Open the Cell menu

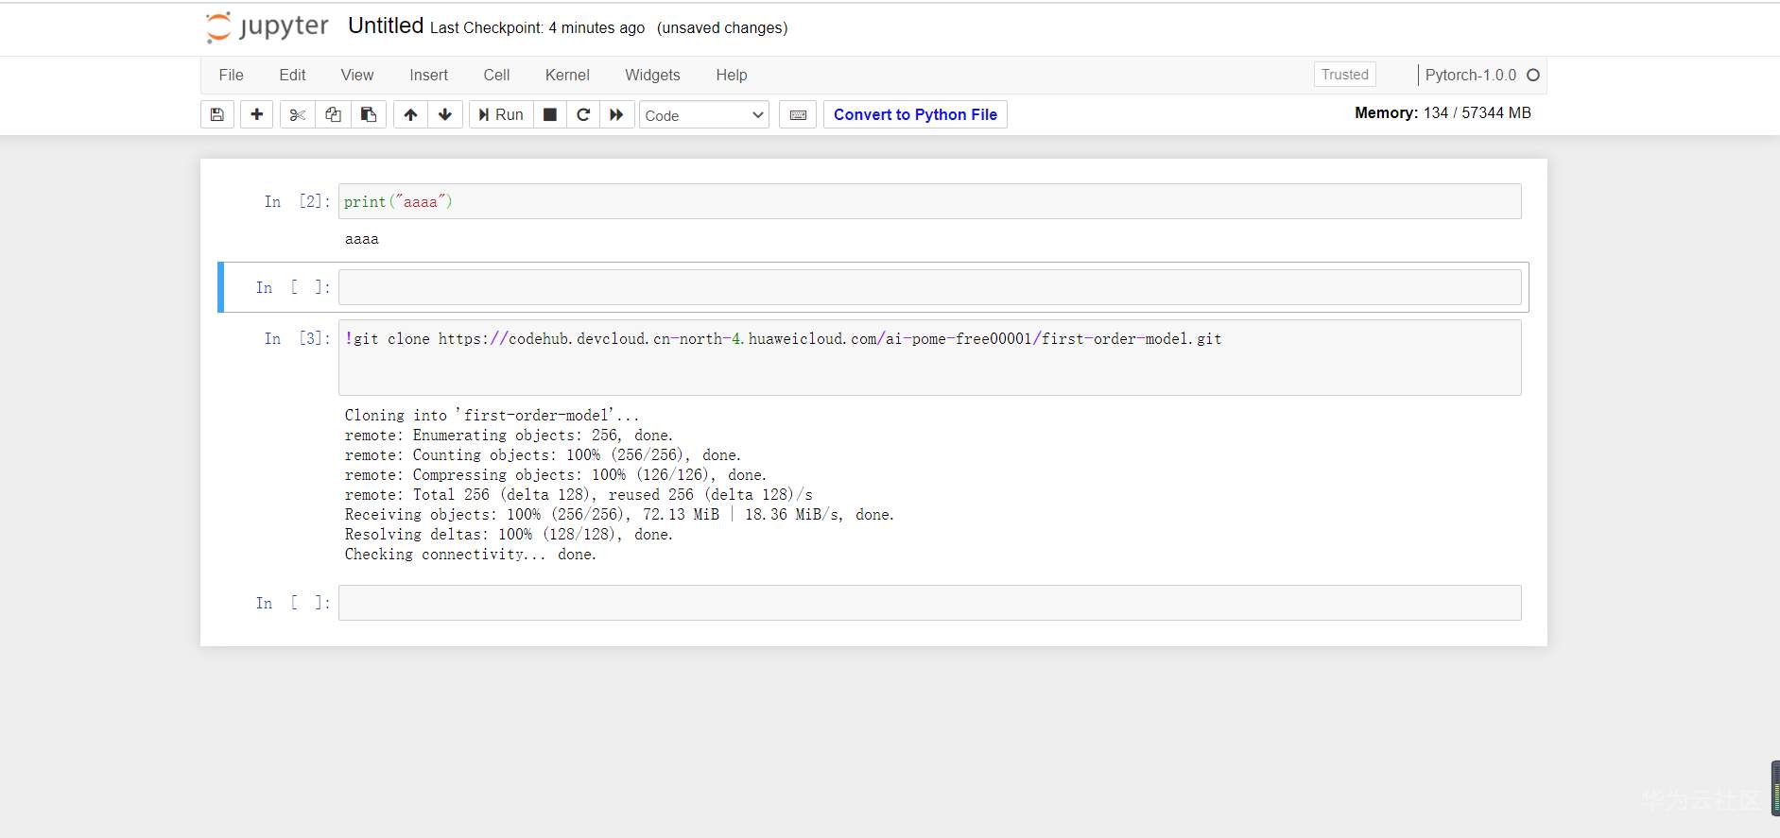click(496, 75)
